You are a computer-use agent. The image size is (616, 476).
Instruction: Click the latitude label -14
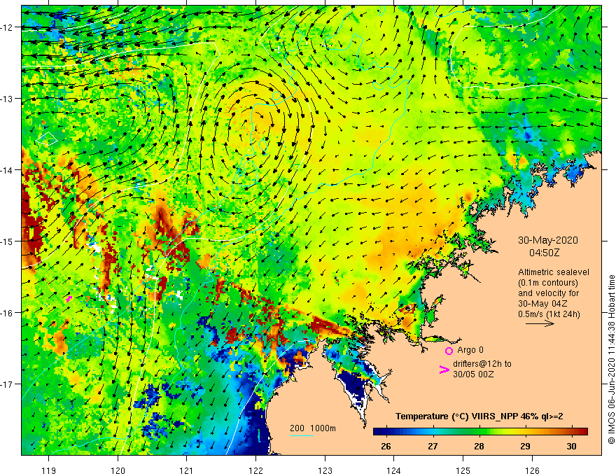pyautogui.click(x=8, y=170)
